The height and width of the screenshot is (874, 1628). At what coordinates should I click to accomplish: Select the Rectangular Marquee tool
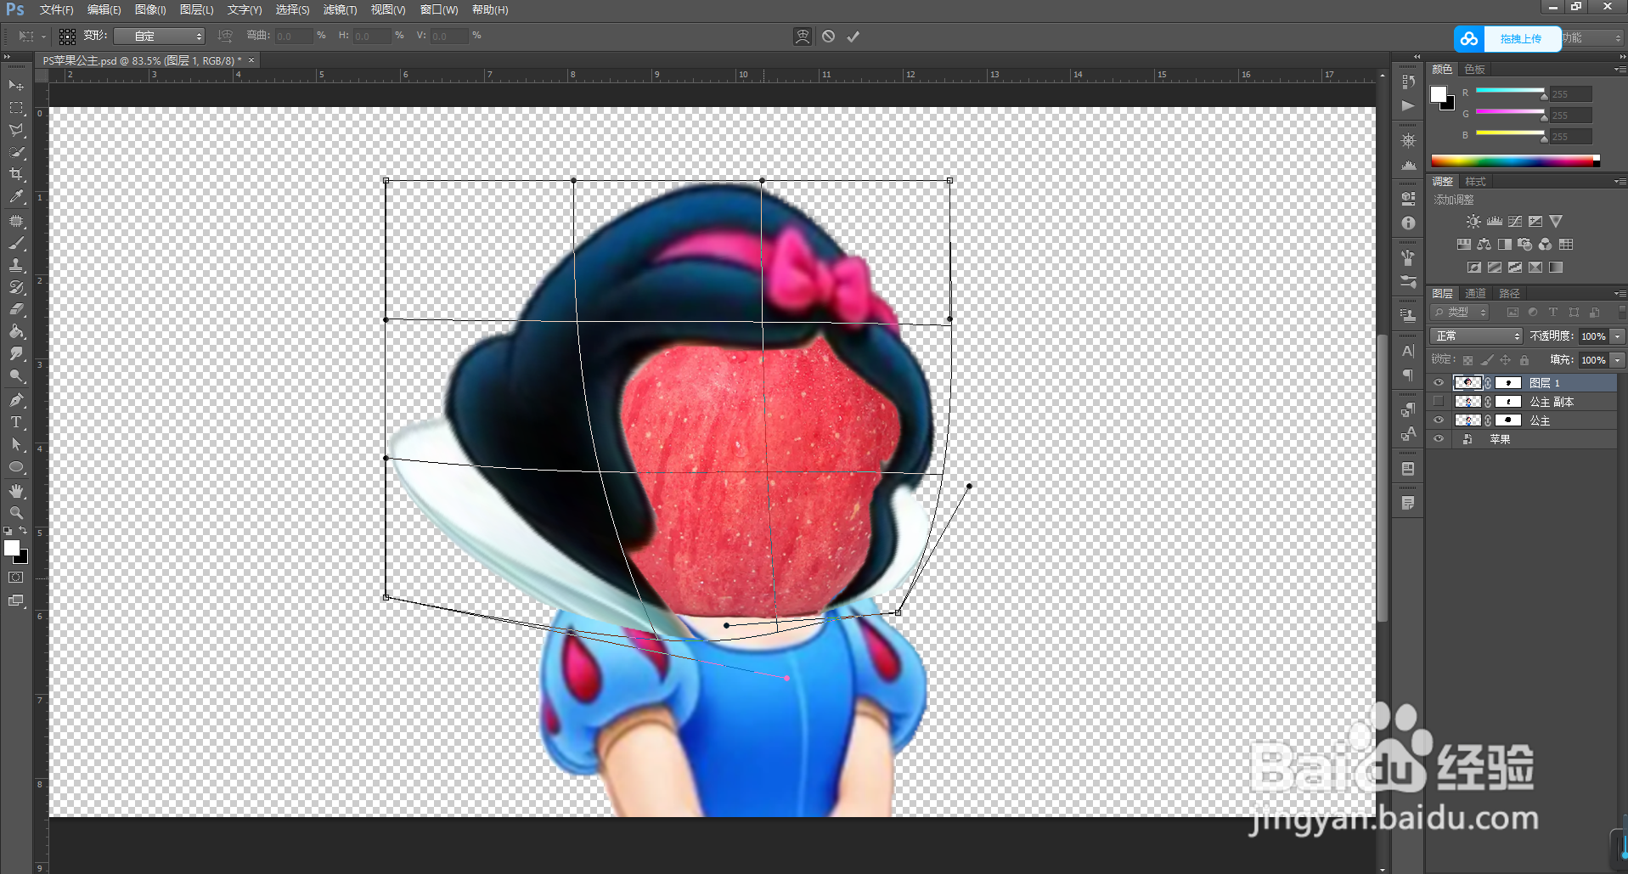[16, 108]
